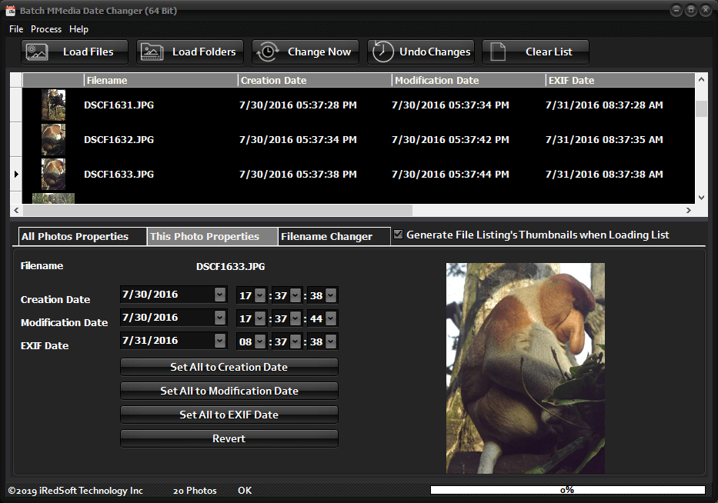Click the DSCF1631.JPG filename cell
The image size is (718, 503).
pyautogui.click(x=119, y=105)
